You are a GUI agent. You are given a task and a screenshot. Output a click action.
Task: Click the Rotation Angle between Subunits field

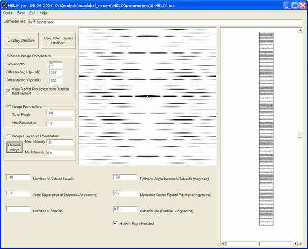[x=125, y=177]
